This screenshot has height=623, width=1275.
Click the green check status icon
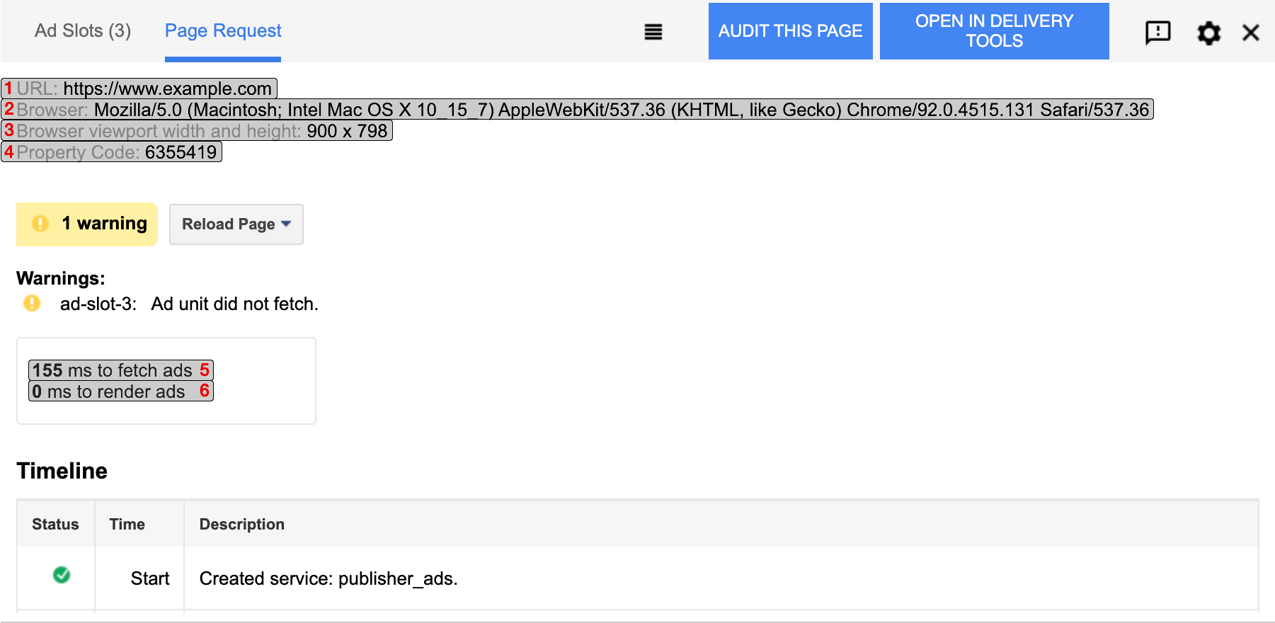tap(62, 575)
